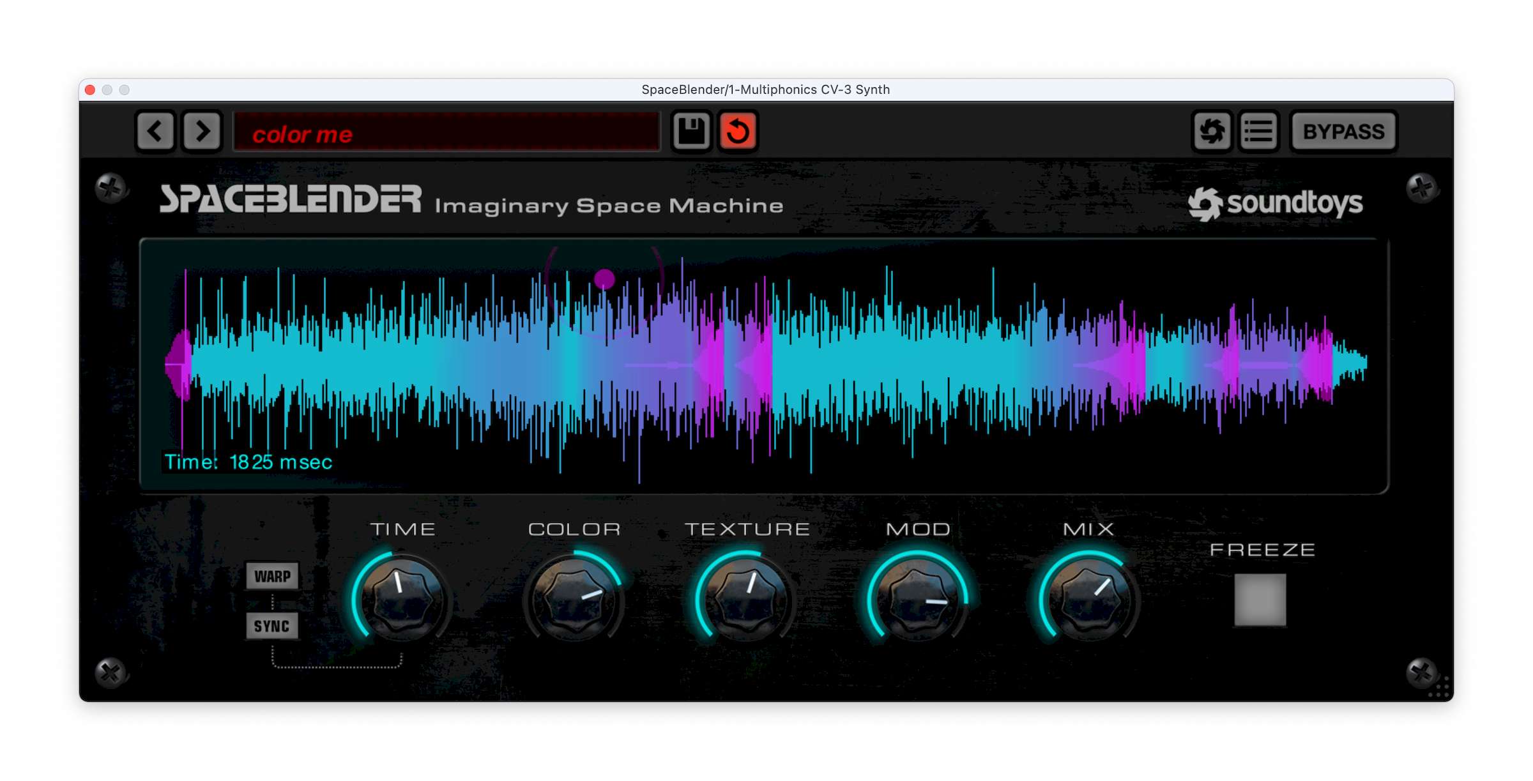Click the previous preset arrow button

tap(155, 132)
